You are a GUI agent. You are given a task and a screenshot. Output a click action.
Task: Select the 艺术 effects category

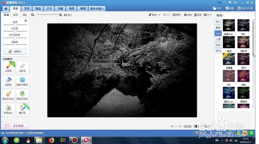(x=218, y=51)
